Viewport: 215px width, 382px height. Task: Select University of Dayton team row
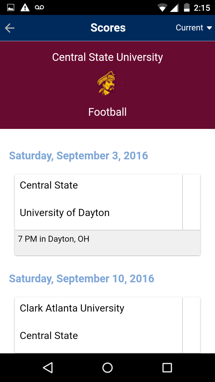point(64,213)
